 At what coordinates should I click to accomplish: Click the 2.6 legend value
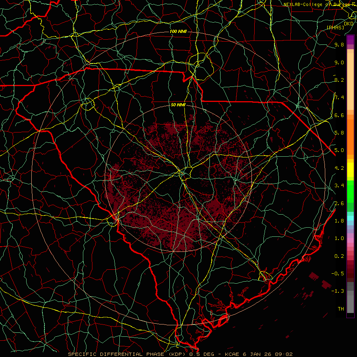pos(339,203)
